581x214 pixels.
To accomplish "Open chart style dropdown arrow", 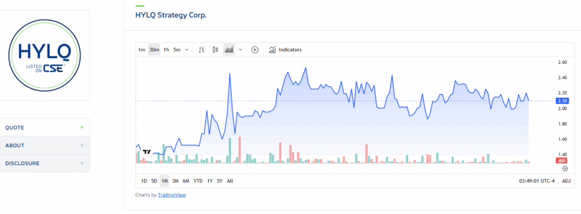I will click(241, 49).
